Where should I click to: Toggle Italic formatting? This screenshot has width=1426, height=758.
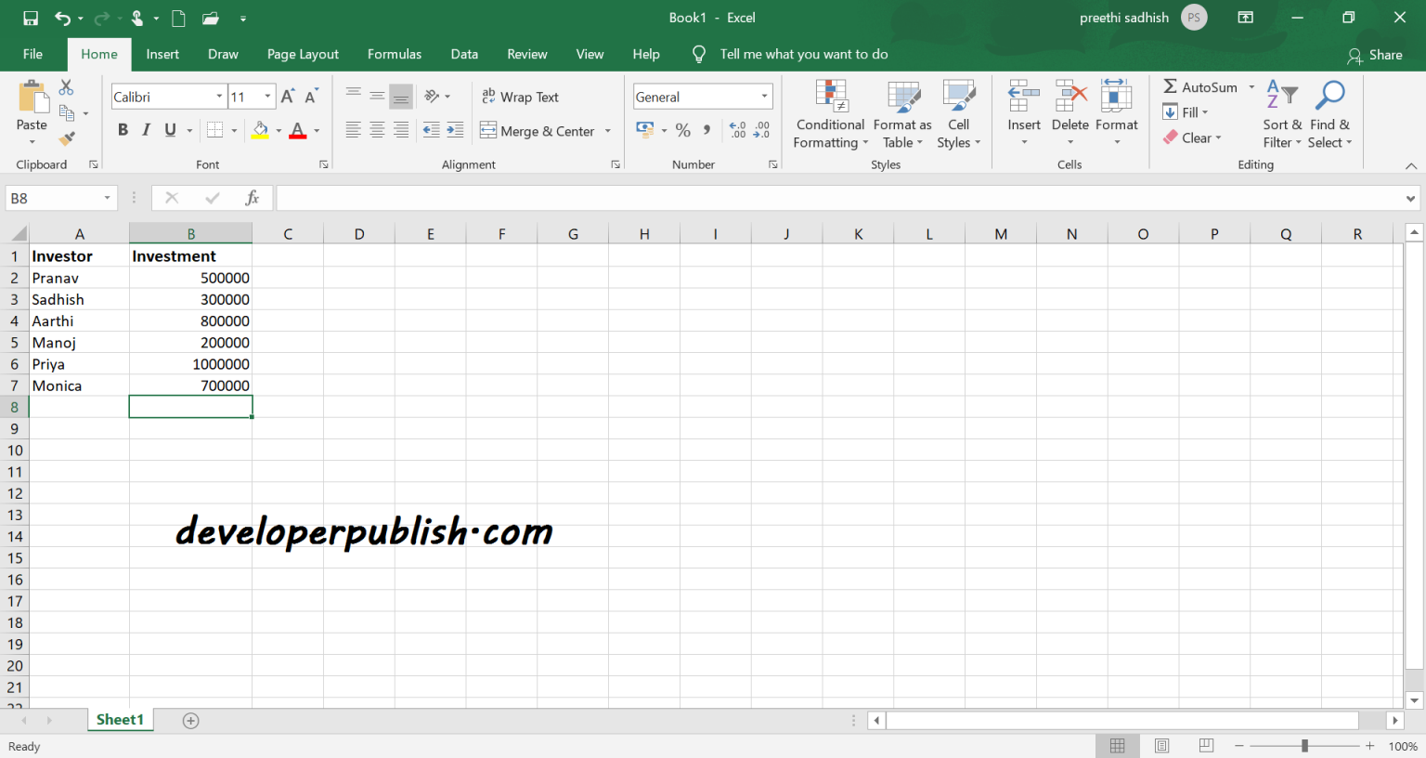146,130
